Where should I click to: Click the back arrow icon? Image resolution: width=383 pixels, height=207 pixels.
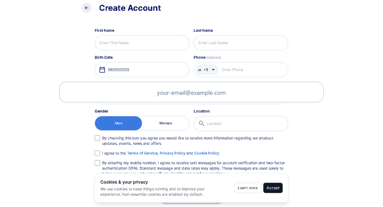point(86,8)
